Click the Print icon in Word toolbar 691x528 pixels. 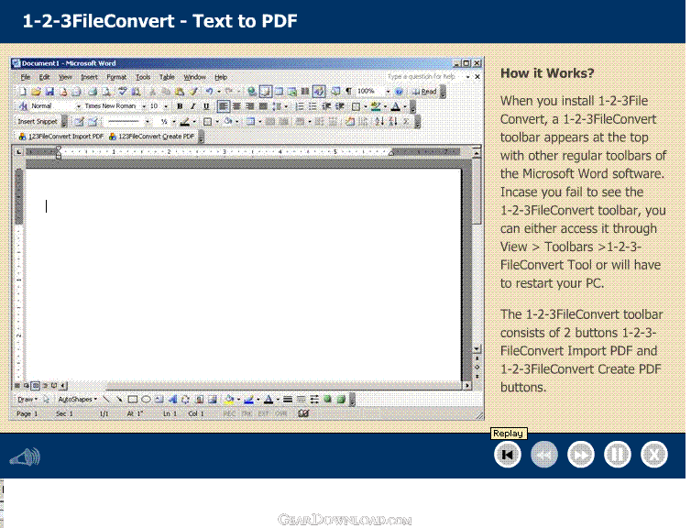(x=93, y=92)
